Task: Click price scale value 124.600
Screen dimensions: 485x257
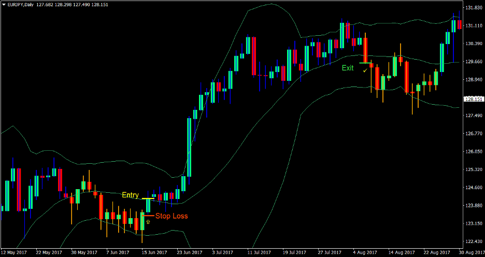Action: pyautogui.click(x=474, y=188)
